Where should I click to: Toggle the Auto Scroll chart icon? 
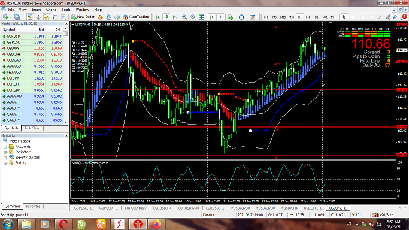212,17
